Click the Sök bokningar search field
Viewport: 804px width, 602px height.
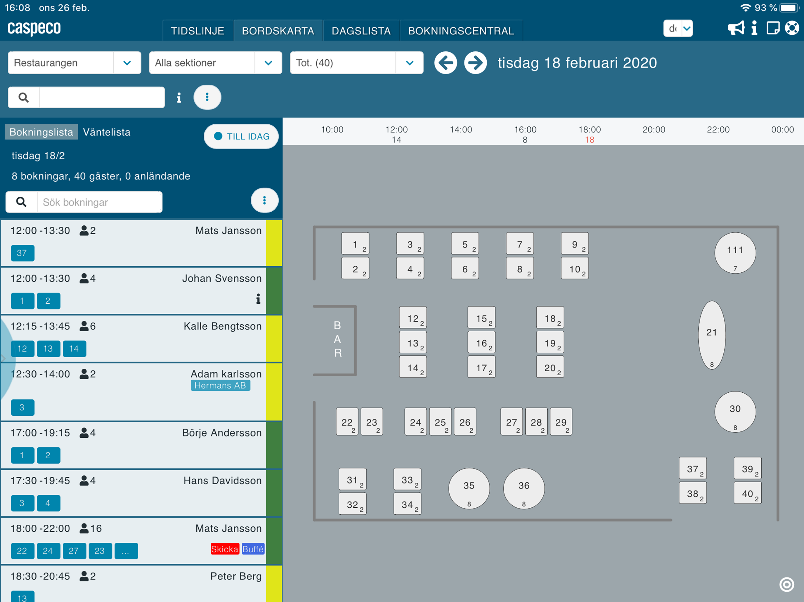99,202
